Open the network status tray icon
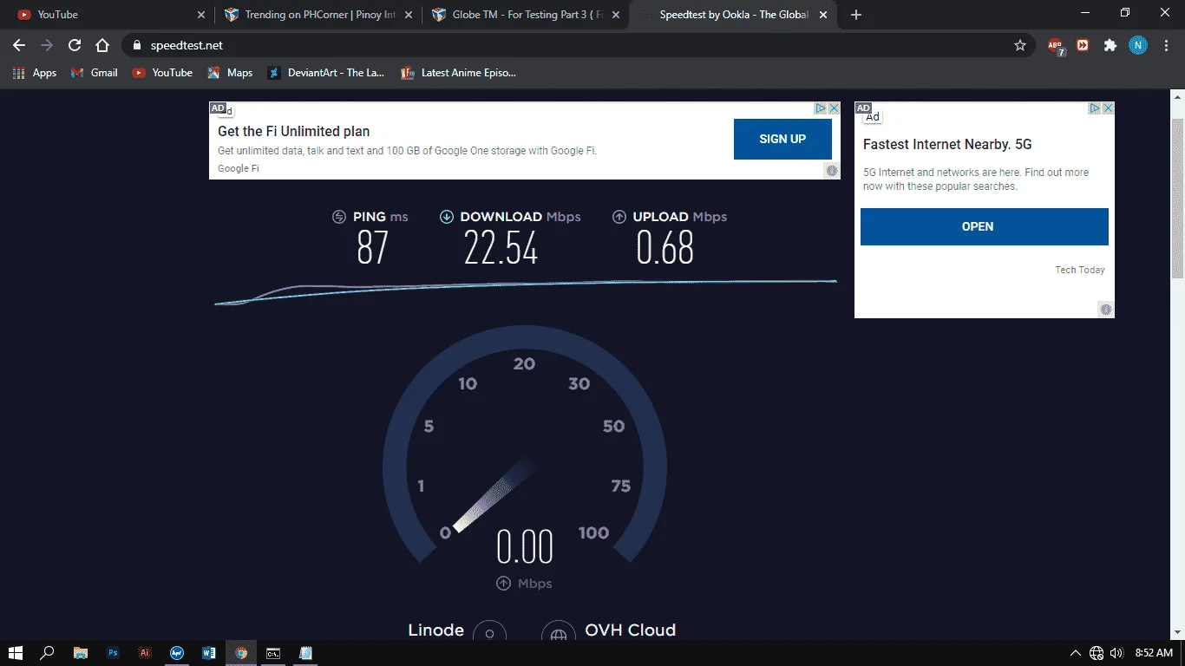Screen dimensions: 1185x666 pos(1097,653)
